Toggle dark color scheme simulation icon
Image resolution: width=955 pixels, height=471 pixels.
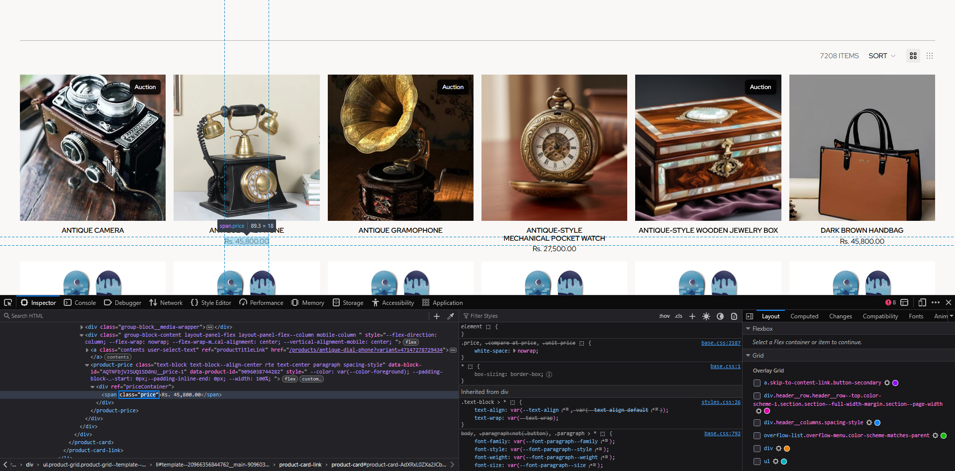coord(720,316)
